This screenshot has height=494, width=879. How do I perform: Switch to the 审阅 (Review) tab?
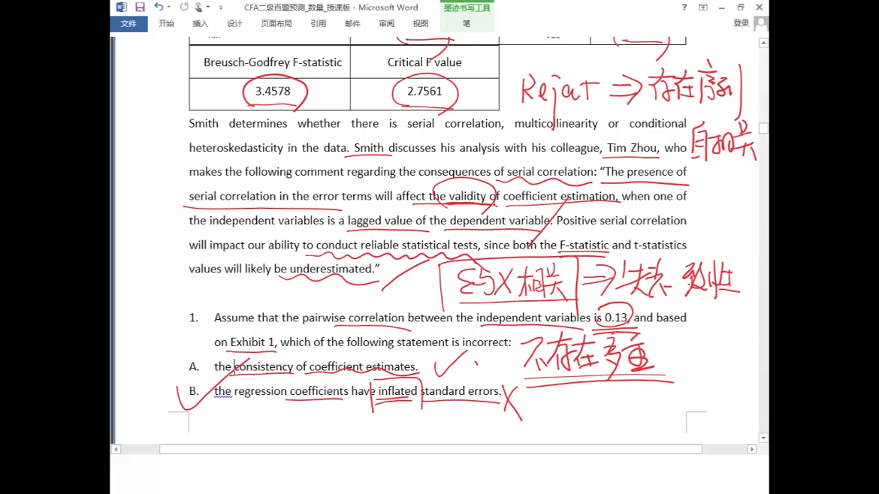pos(386,23)
